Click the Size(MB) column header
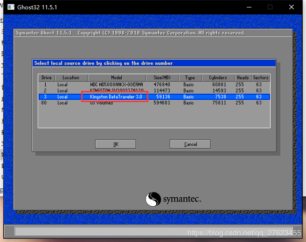This screenshot has width=306, height=242. click(162, 77)
